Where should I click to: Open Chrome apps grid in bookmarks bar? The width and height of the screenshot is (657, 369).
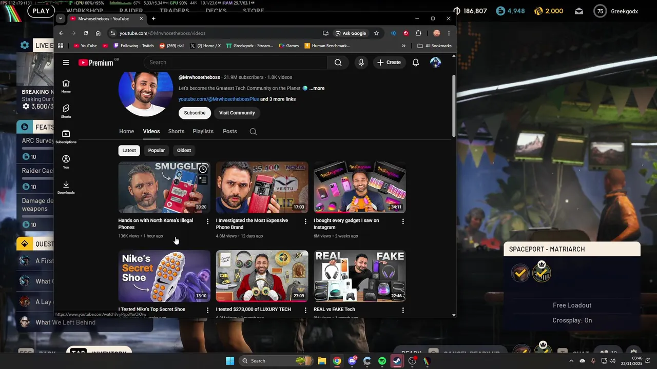click(61, 46)
